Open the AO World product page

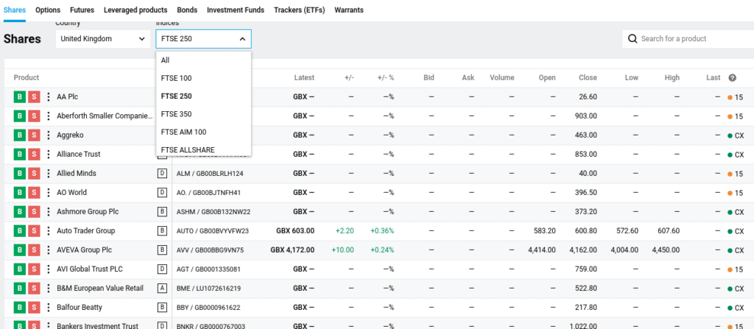[71, 192]
